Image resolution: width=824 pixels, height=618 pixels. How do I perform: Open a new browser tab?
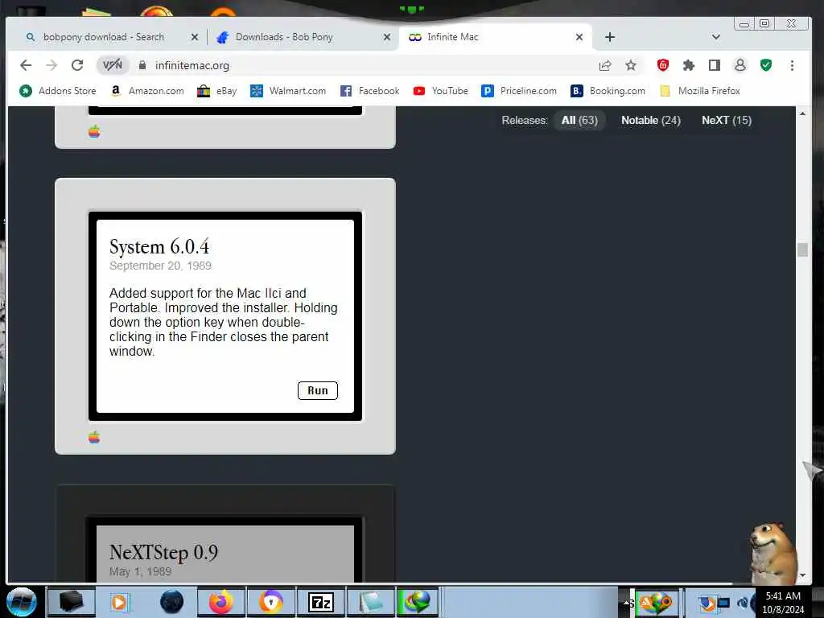click(610, 37)
